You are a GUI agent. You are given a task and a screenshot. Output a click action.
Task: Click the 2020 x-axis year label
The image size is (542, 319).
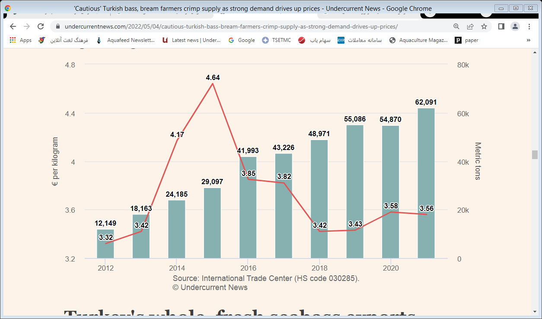tap(391, 268)
